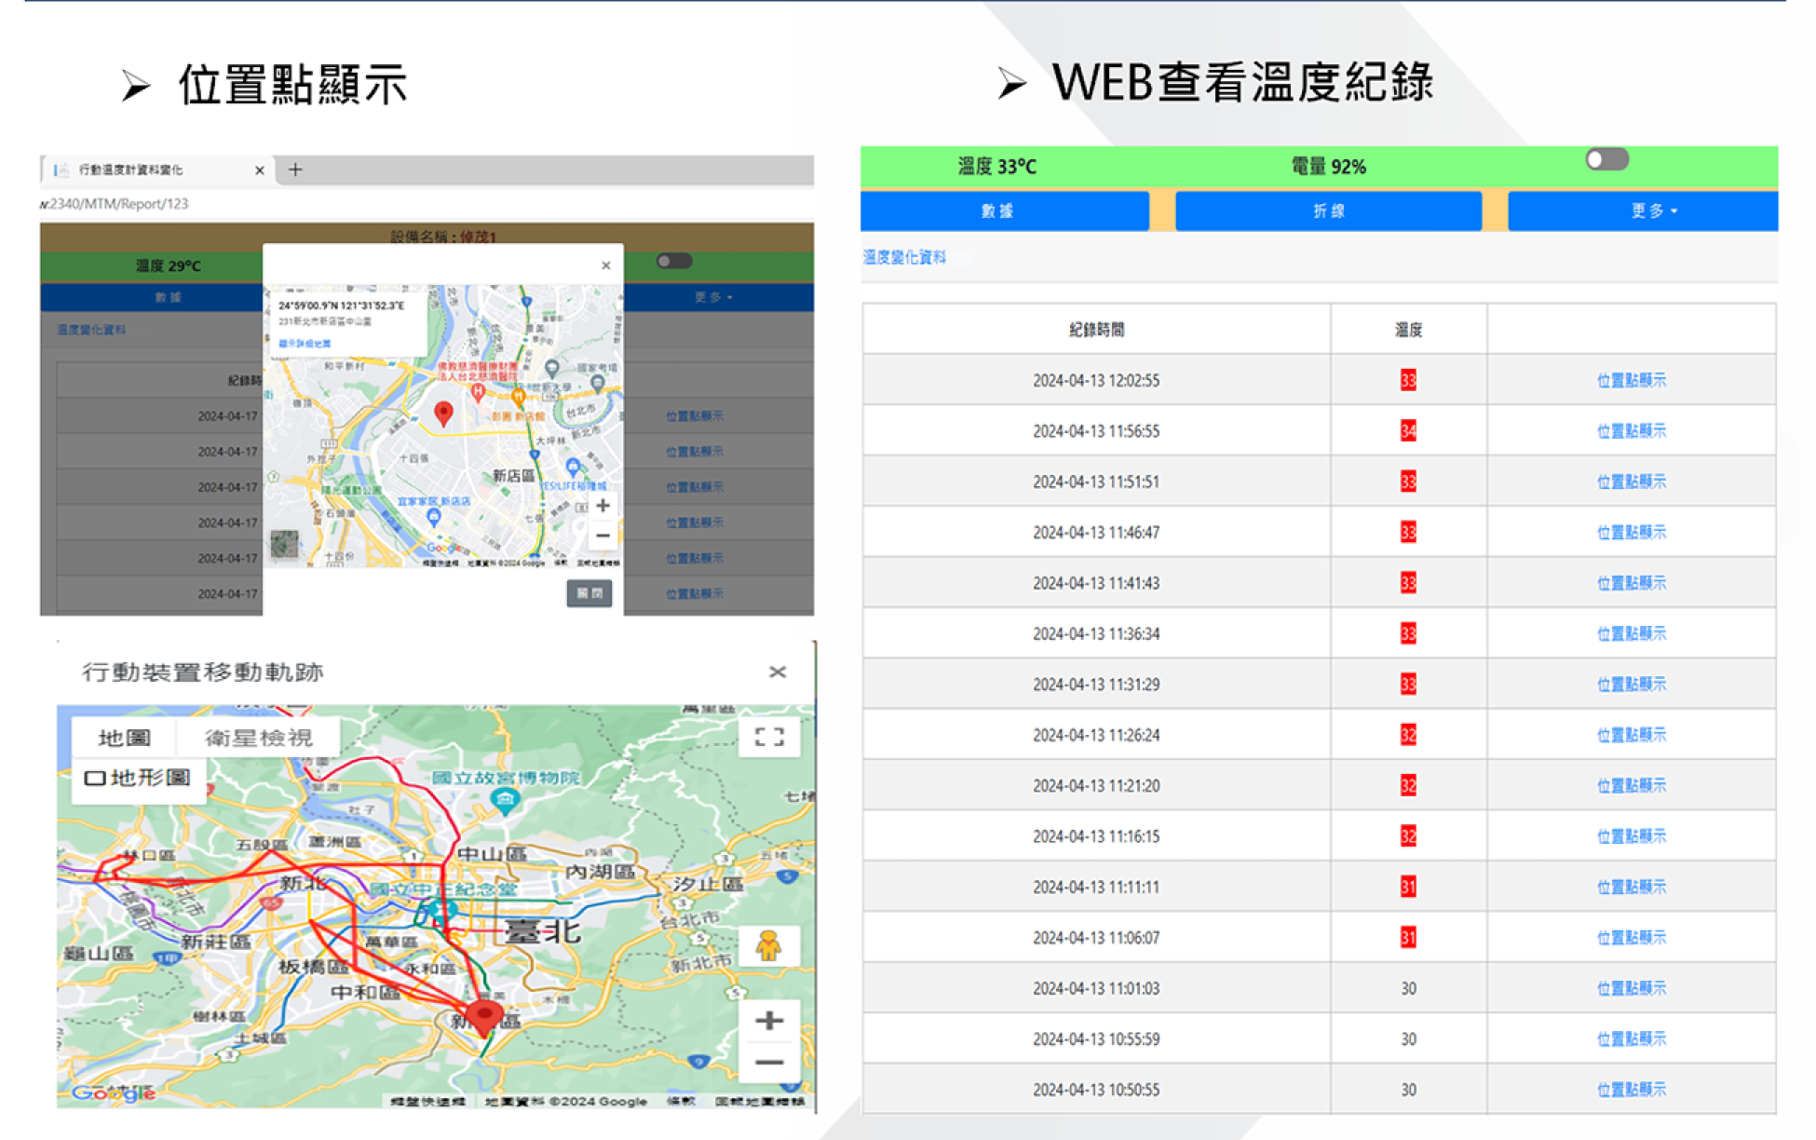Click the 關閉 button in the location popup
Screen dimensions: 1816x1140
tap(590, 592)
